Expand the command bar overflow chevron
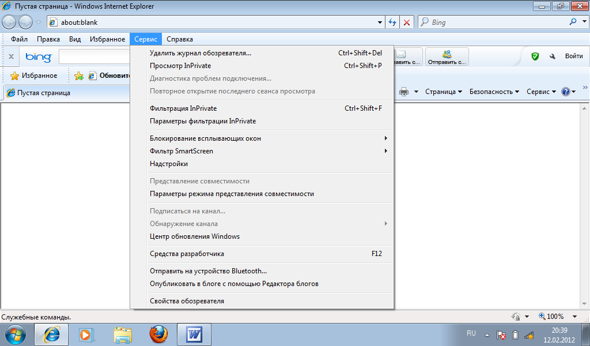 pyautogui.click(x=585, y=87)
